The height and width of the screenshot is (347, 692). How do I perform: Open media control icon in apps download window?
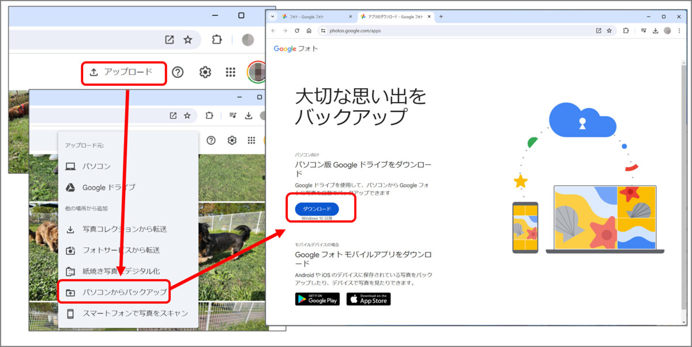pos(644,31)
